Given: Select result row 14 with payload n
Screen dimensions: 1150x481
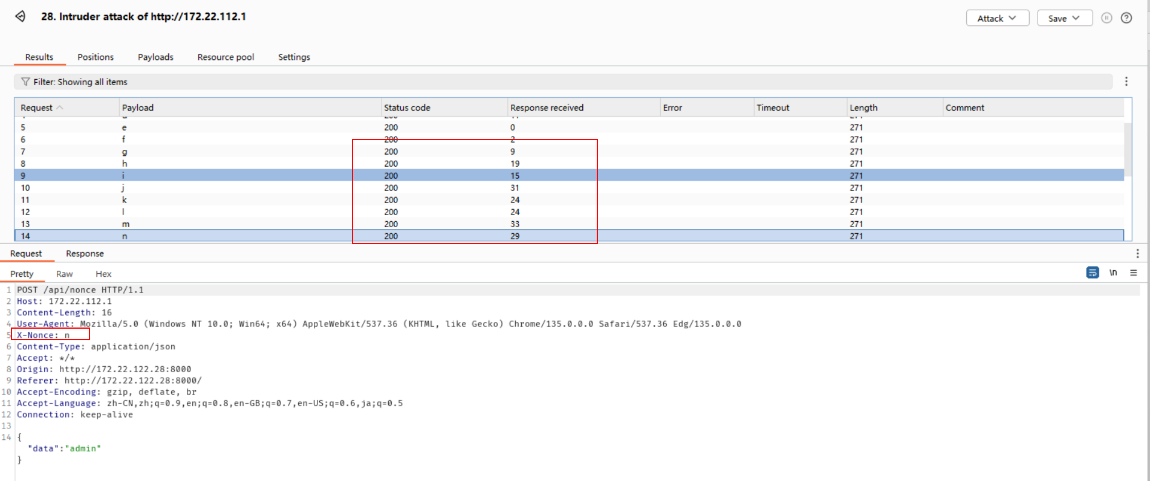Looking at the screenshot, I should (569, 236).
